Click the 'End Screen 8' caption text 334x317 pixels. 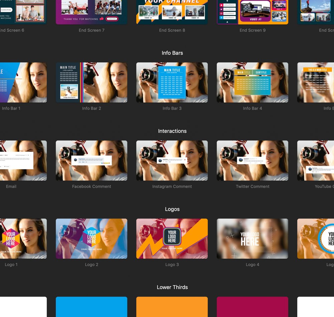click(x=172, y=30)
